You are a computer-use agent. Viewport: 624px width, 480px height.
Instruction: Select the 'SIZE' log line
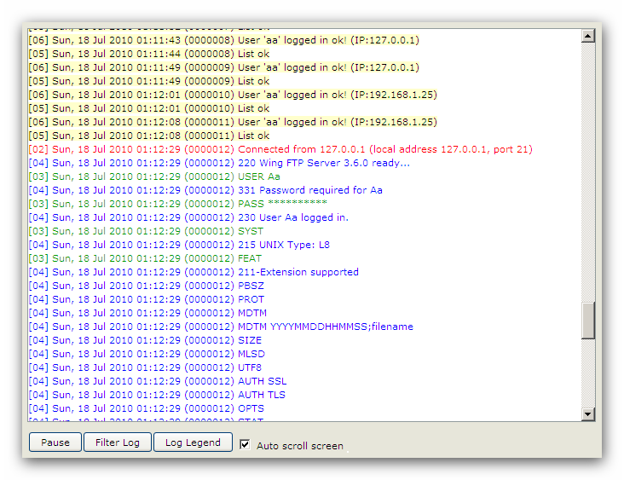pyautogui.click(x=145, y=340)
